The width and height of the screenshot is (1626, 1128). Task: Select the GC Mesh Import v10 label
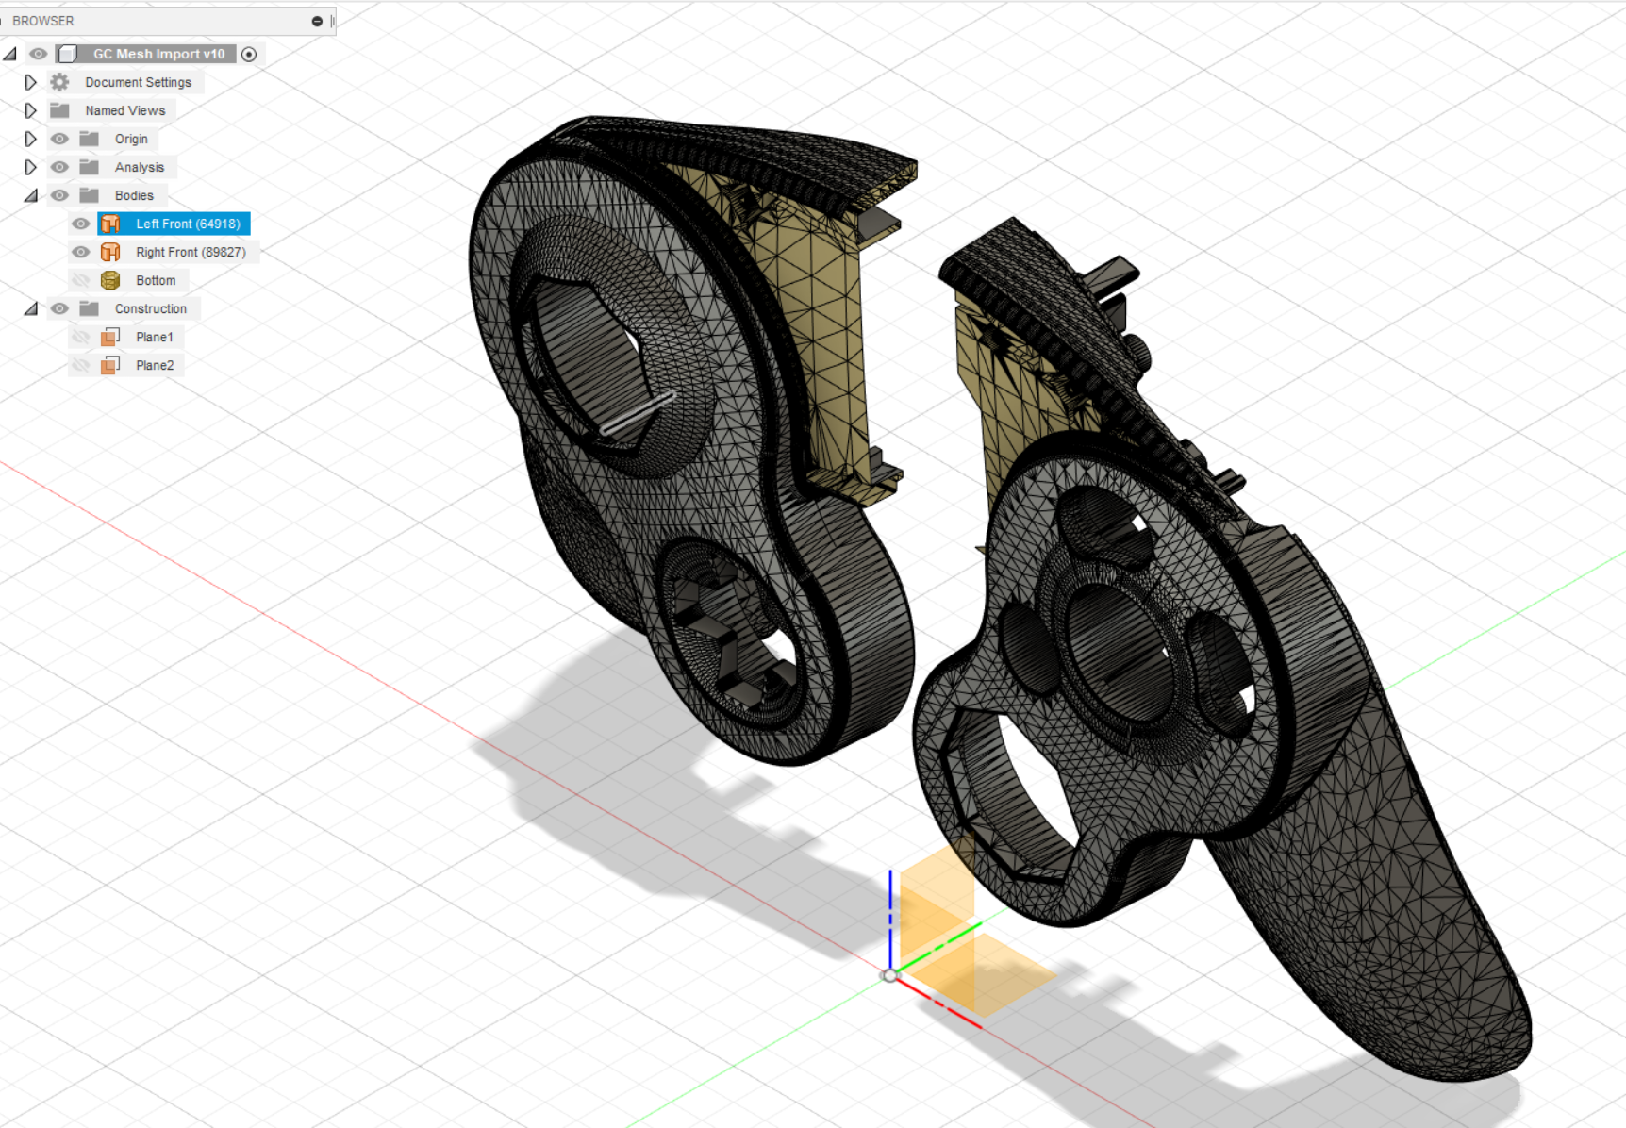159,54
